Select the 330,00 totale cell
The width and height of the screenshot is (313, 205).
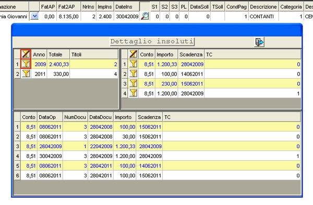click(x=58, y=74)
